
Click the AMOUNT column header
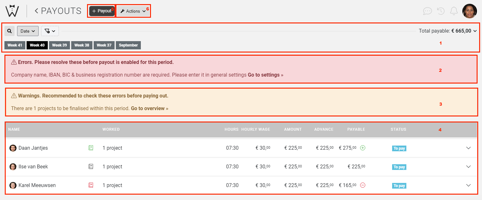(293, 129)
